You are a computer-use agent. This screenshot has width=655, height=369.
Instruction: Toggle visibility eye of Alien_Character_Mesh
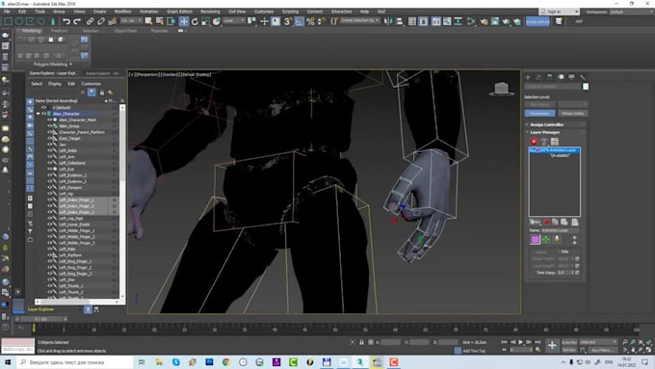pos(49,119)
